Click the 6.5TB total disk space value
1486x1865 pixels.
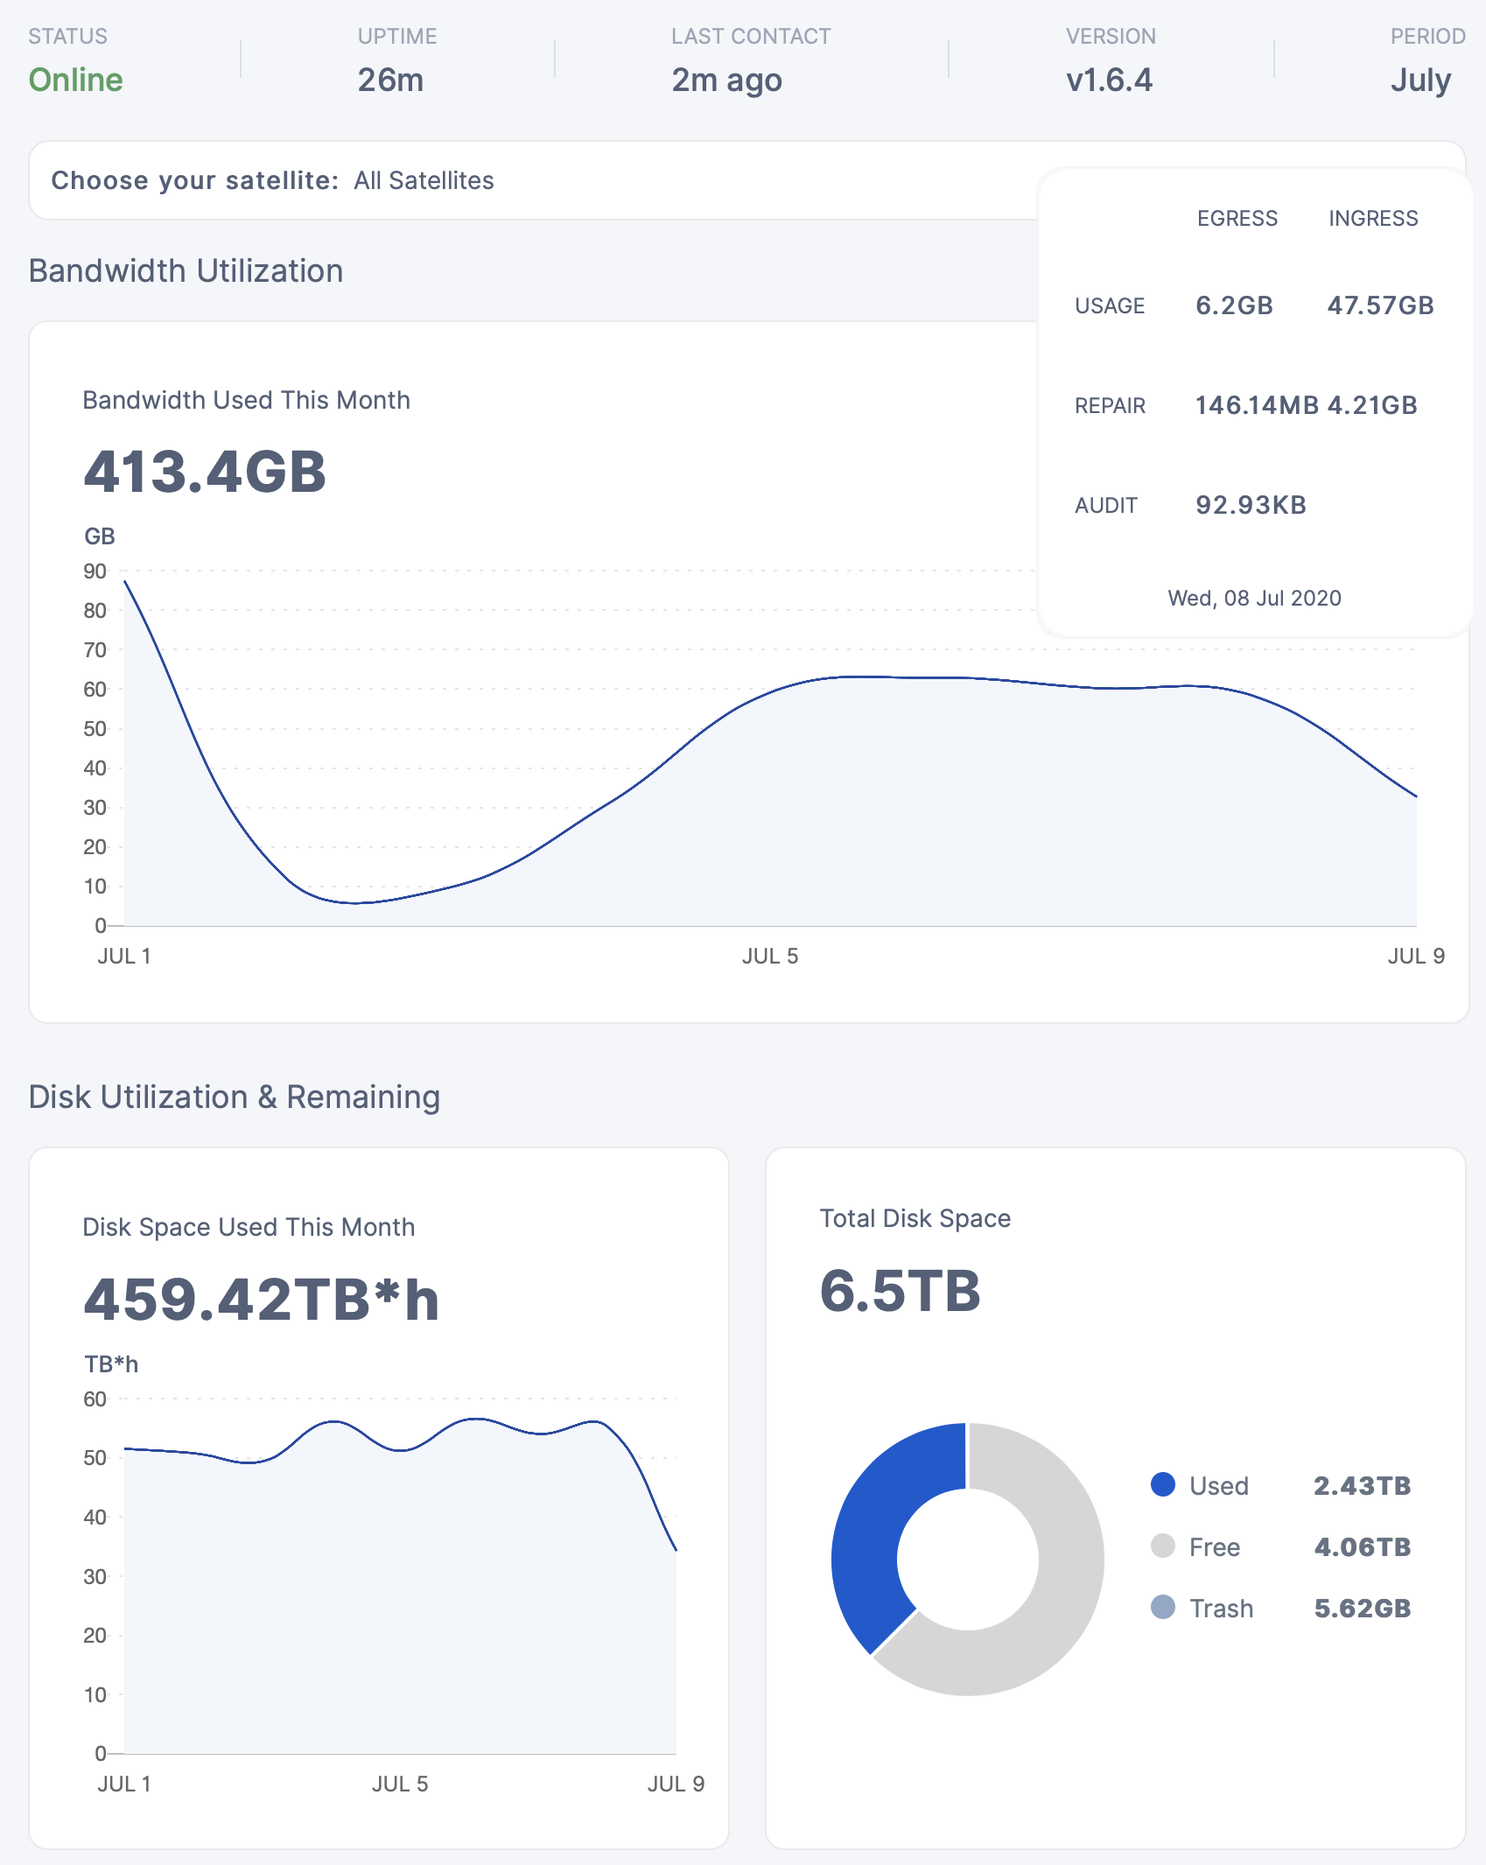tap(900, 1291)
